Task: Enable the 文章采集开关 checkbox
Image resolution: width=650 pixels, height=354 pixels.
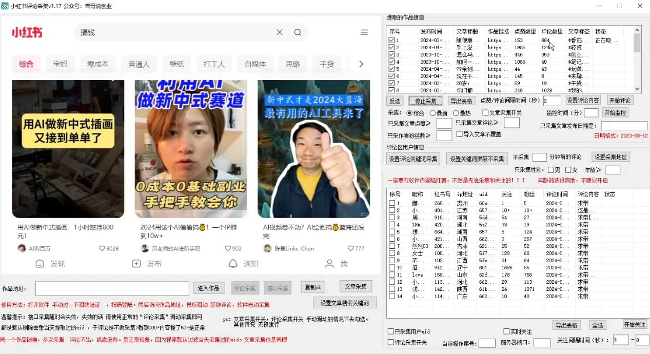Action: 485,112
